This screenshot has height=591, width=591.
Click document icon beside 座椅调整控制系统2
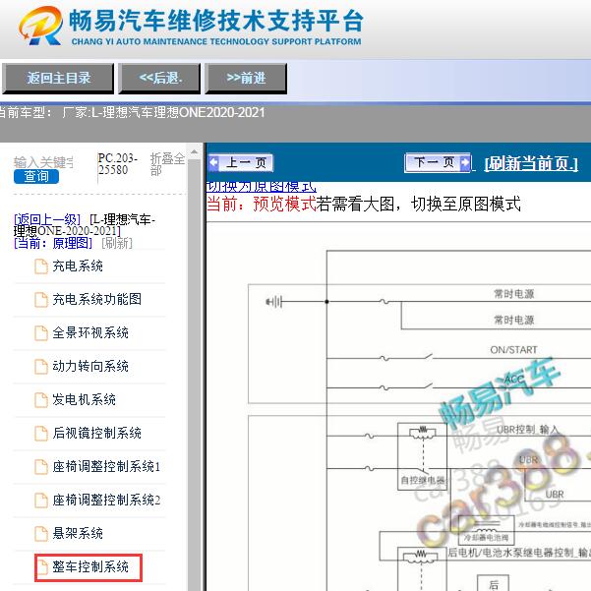point(41,501)
